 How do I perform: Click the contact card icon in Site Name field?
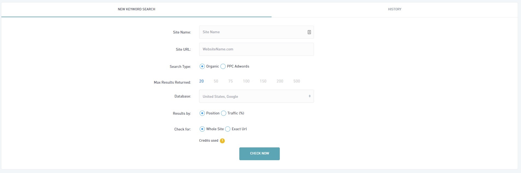point(309,32)
